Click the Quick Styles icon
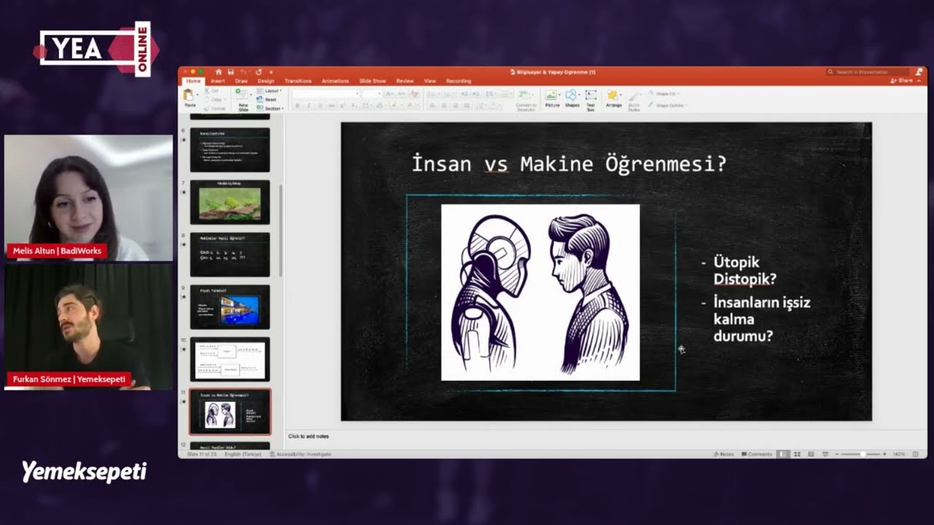 [634, 96]
